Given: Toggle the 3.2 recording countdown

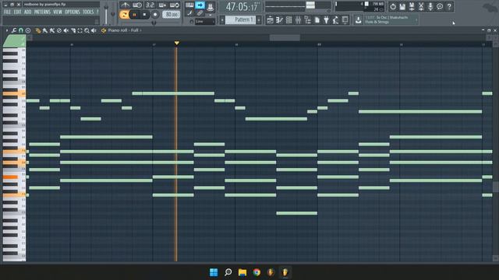Looking at the screenshot, I should (x=150, y=5).
